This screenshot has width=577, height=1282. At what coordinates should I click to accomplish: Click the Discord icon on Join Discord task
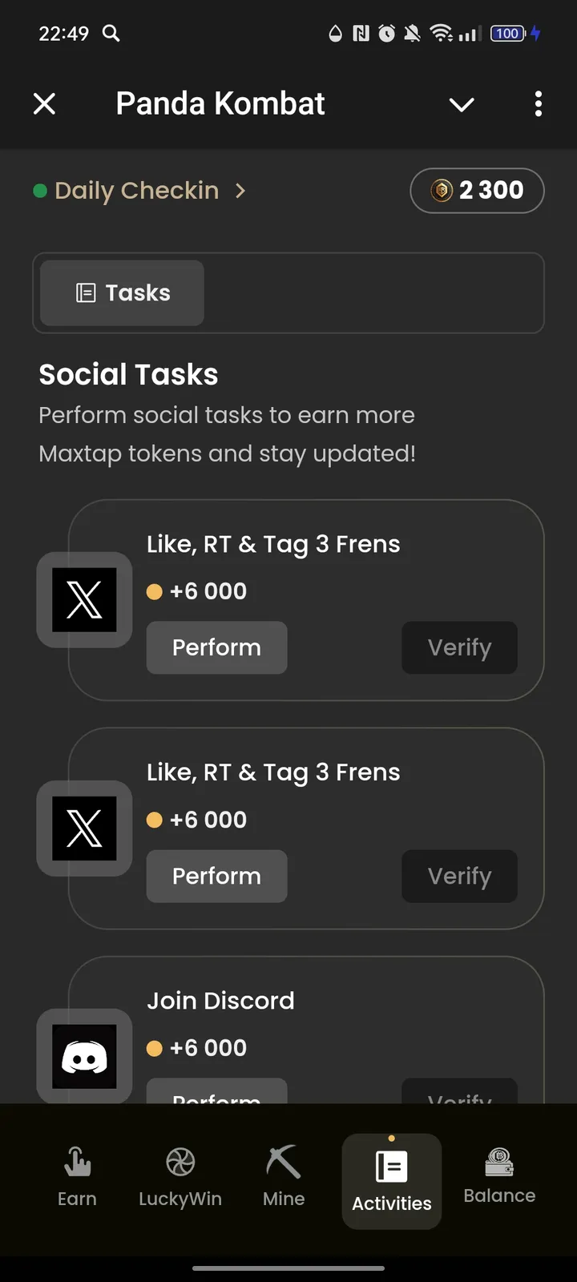[x=84, y=1056]
